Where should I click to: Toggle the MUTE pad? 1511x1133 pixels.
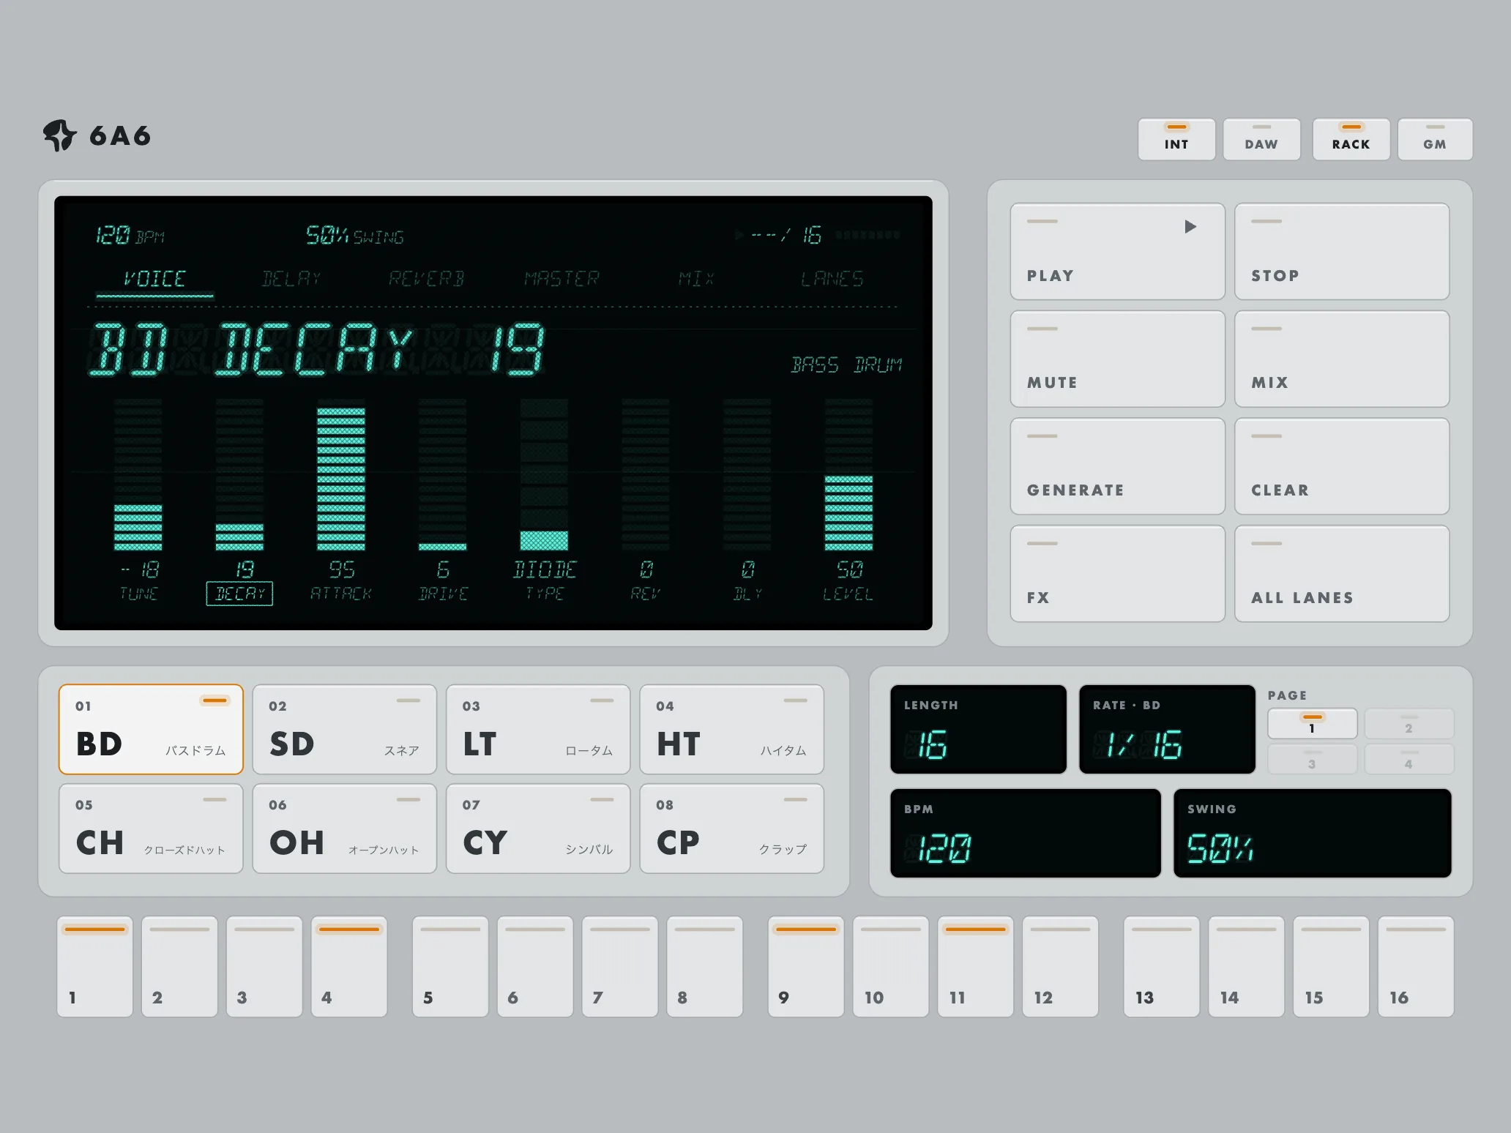coord(1117,359)
